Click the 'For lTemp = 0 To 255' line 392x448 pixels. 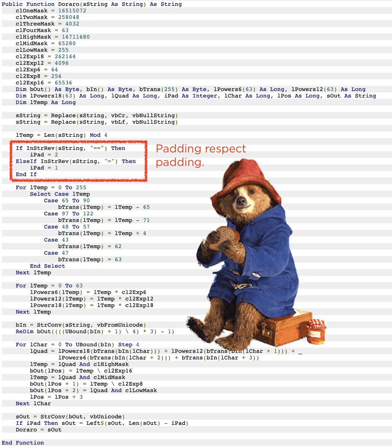click(51, 187)
